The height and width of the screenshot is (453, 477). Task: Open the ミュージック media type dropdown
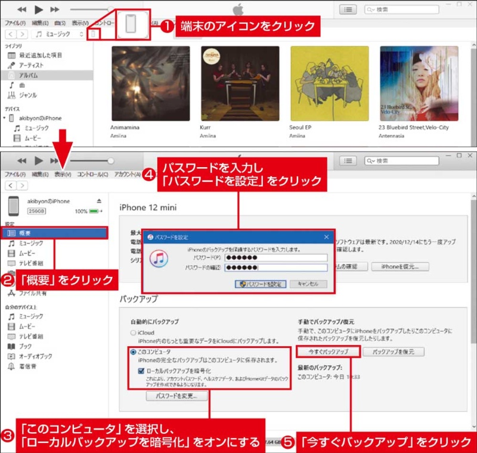tap(58, 34)
